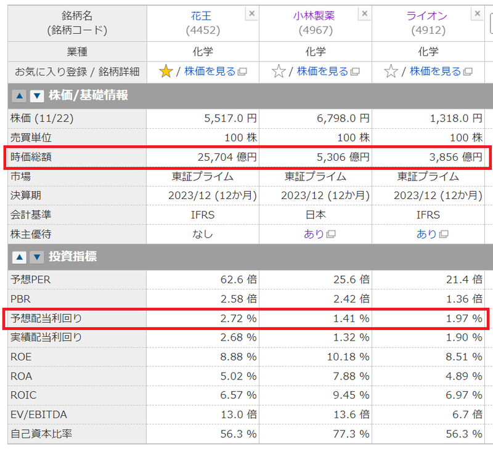
Task: Click the 実績配当利回り row label
Action: 46,338
